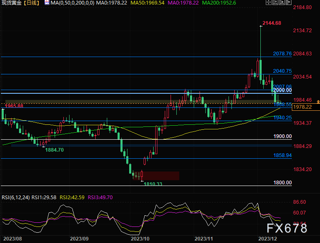Click the 现货黄金 chart title

click(x=11, y=3)
